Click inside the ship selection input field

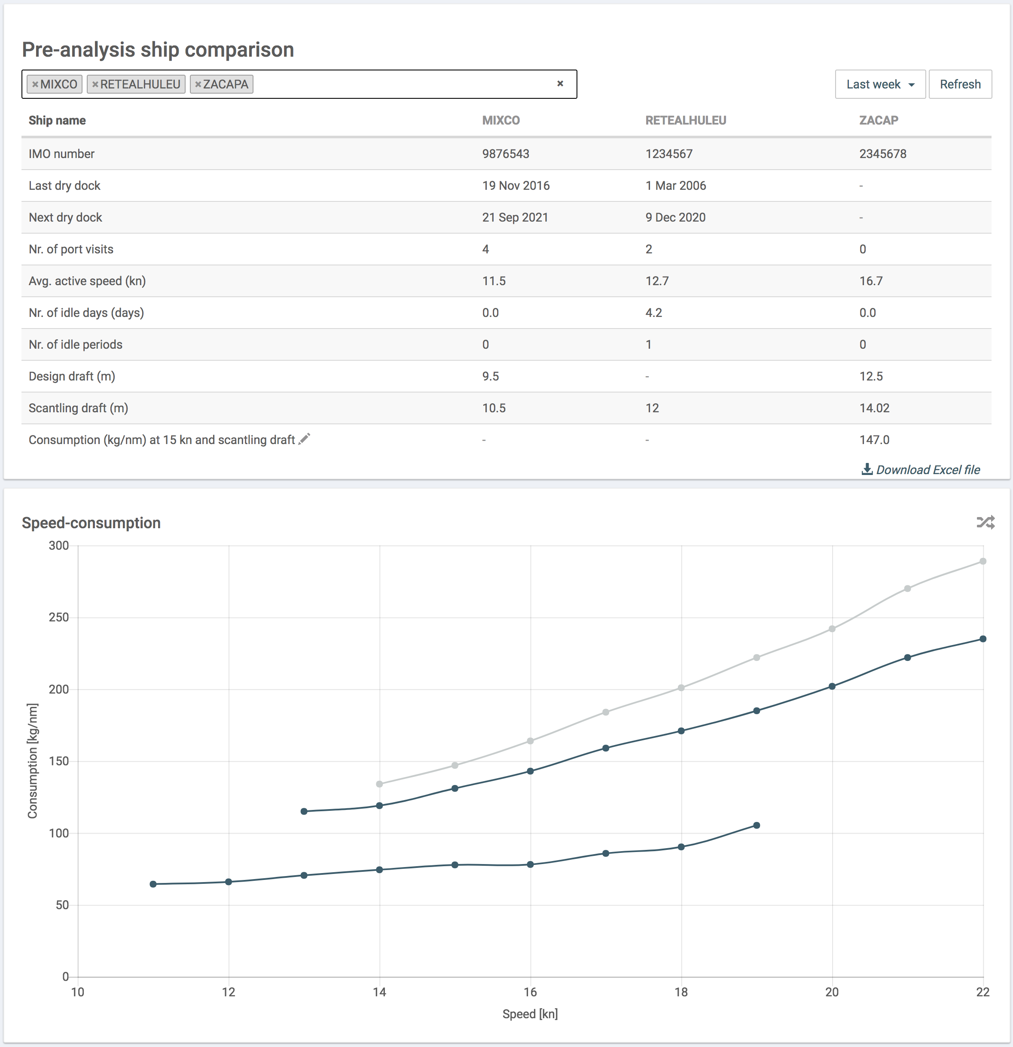click(x=401, y=85)
